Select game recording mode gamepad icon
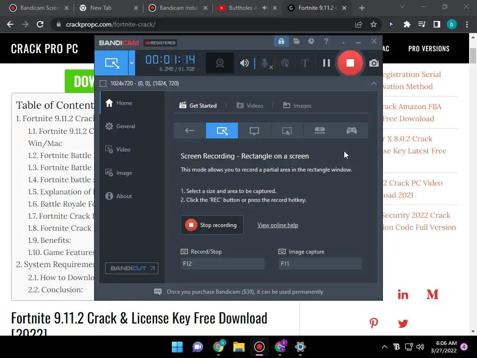The height and width of the screenshot is (358, 477). coord(352,131)
